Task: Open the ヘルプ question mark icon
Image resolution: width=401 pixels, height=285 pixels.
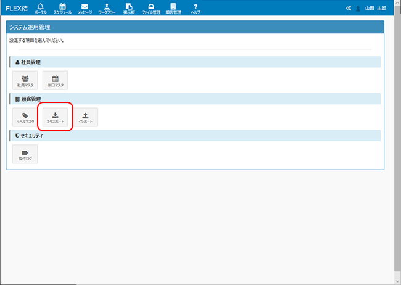Action: tap(196, 9)
